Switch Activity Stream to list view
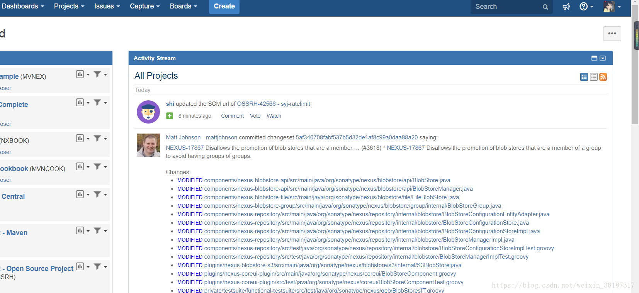This screenshot has height=293, width=639. coord(594,77)
